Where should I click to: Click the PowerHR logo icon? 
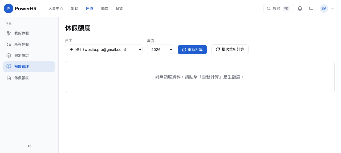point(8,8)
